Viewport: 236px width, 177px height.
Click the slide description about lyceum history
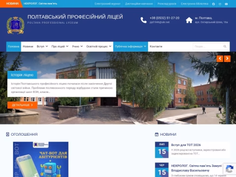tap(62, 88)
